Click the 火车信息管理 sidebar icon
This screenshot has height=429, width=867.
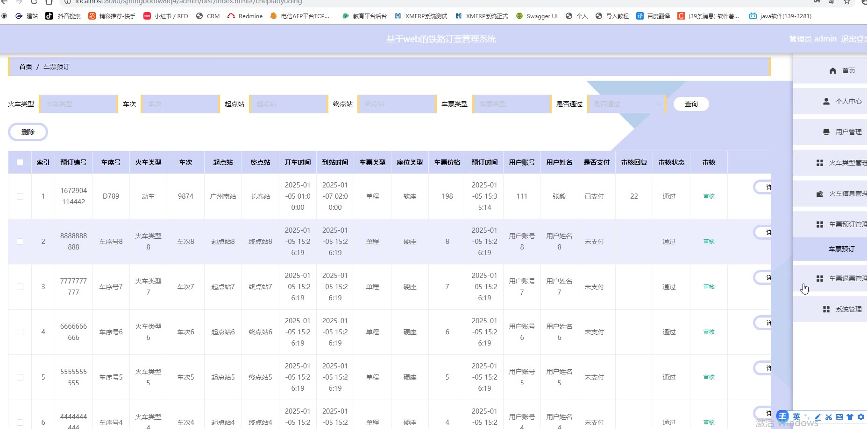click(x=820, y=194)
